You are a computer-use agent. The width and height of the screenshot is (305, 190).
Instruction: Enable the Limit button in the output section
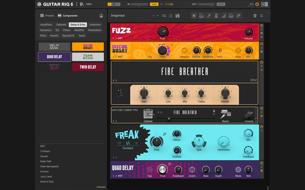[222, 4]
